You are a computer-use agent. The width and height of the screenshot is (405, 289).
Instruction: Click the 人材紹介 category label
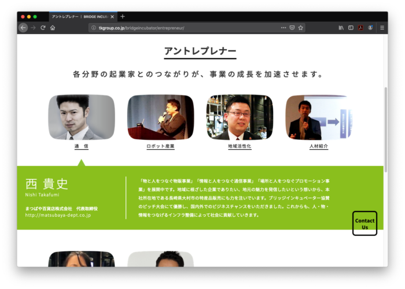click(319, 147)
